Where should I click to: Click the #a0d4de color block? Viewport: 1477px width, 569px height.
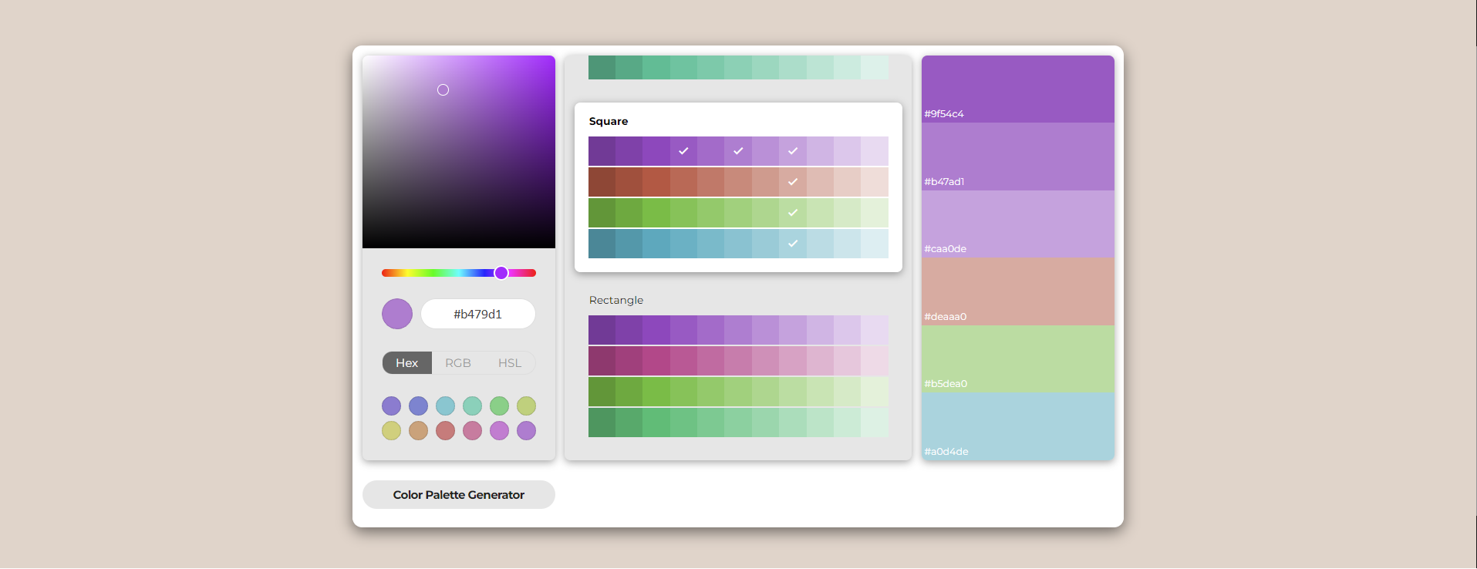pyautogui.click(x=1018, y=426)
